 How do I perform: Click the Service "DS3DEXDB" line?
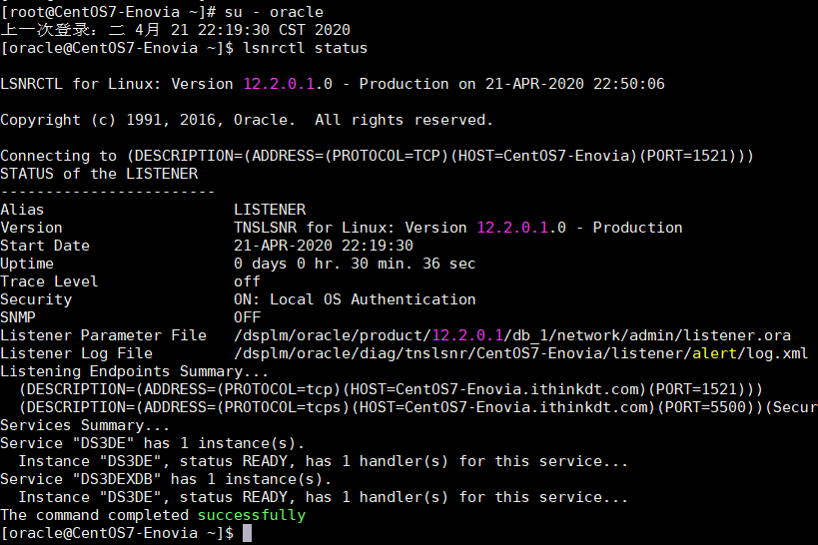(x=166, y=479)
